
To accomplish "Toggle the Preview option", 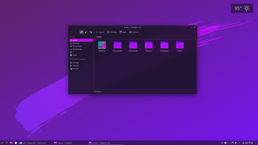I will tap(112, 32).
